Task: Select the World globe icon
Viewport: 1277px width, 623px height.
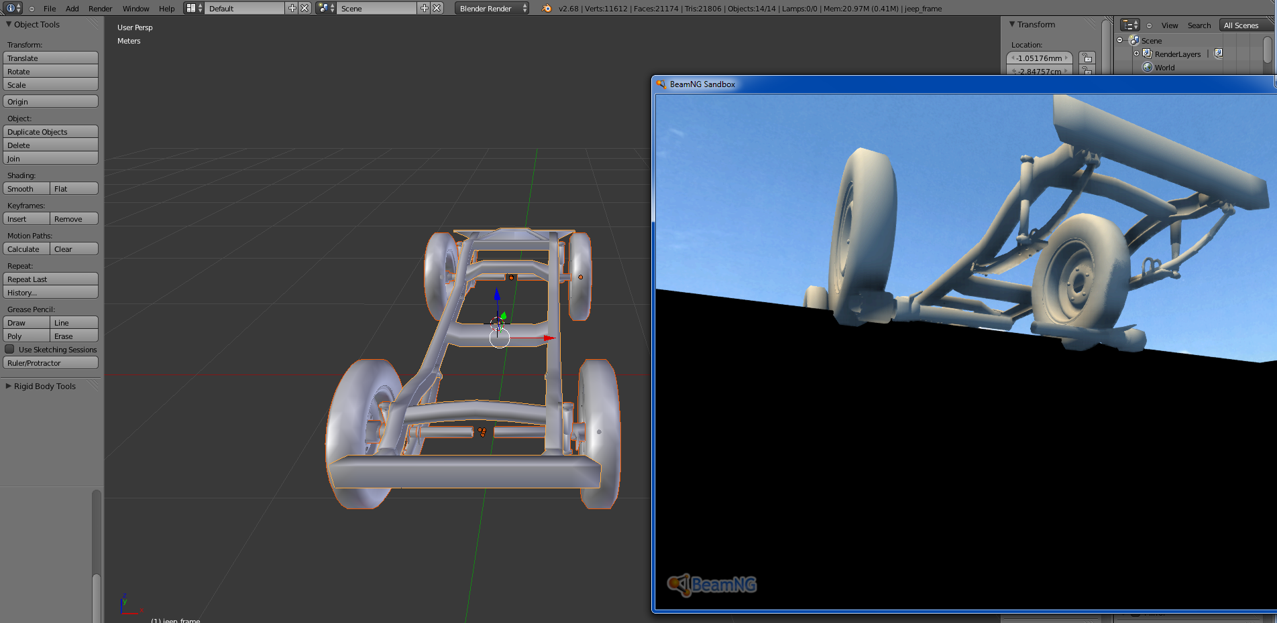Action: pyautogui.click(x=1148, y=67)
